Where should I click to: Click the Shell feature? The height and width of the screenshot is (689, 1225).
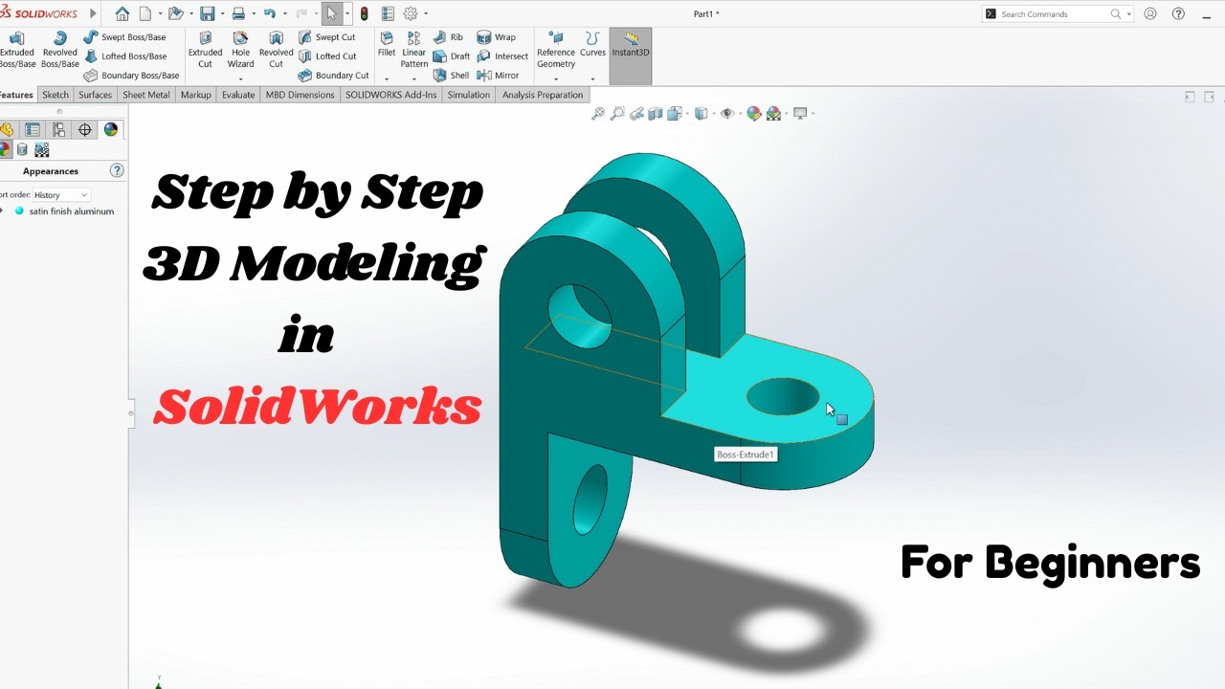tap(451, 76)
